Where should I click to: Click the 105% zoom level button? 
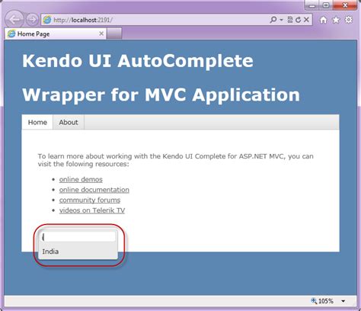tap(322, 301)
